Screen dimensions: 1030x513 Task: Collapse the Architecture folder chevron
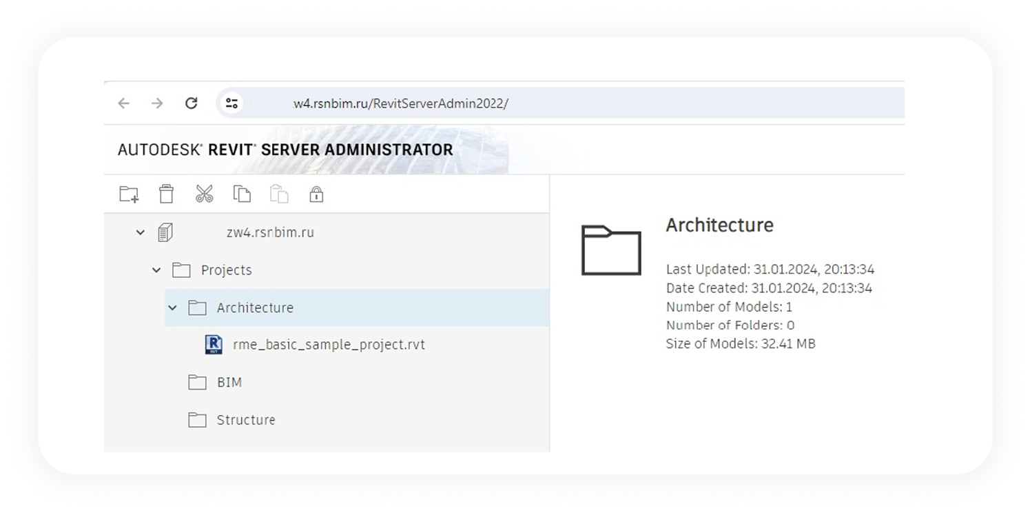[x=173, y=308]
